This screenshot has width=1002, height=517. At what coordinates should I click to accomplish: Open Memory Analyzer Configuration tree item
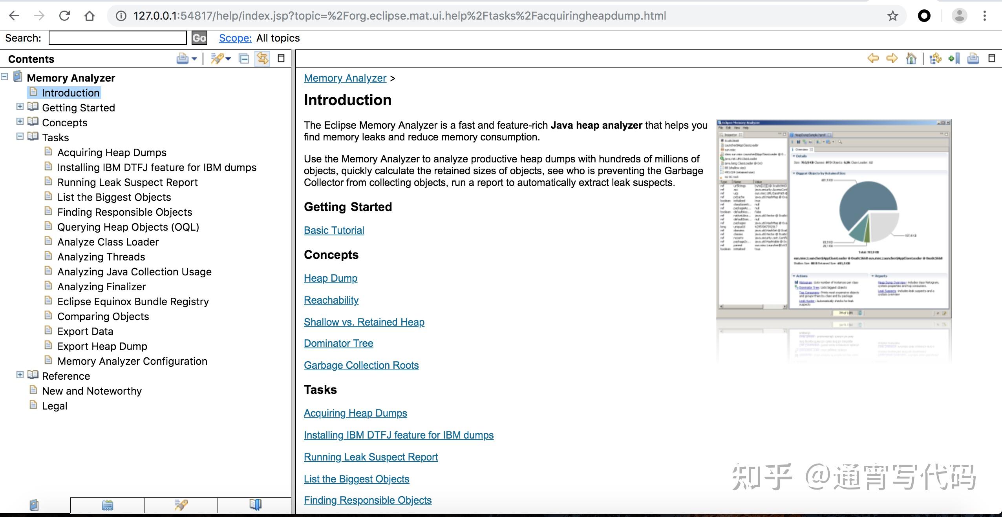tap(132, 361)
